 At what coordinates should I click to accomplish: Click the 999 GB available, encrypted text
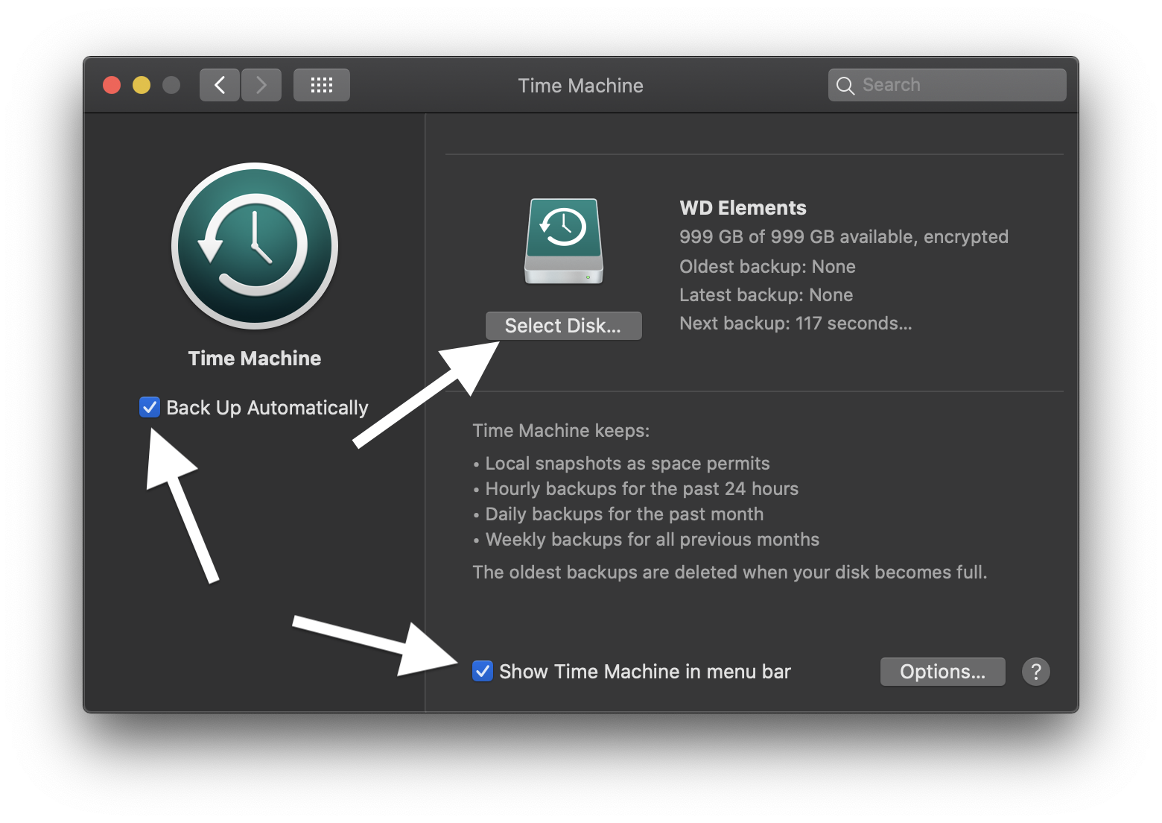[x=844, y=237]
